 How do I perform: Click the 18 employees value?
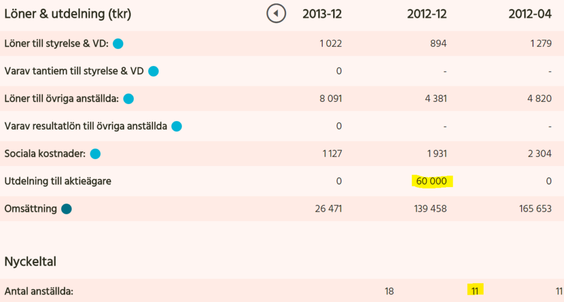pos(389,291)
